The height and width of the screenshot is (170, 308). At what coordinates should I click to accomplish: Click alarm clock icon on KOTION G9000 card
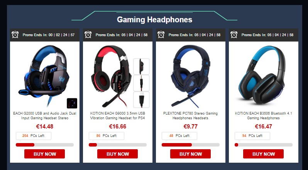pos(88,35)
